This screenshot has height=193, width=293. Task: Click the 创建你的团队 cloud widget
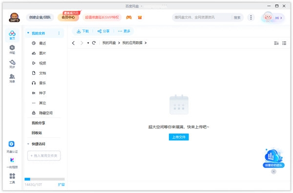(273, 158)
